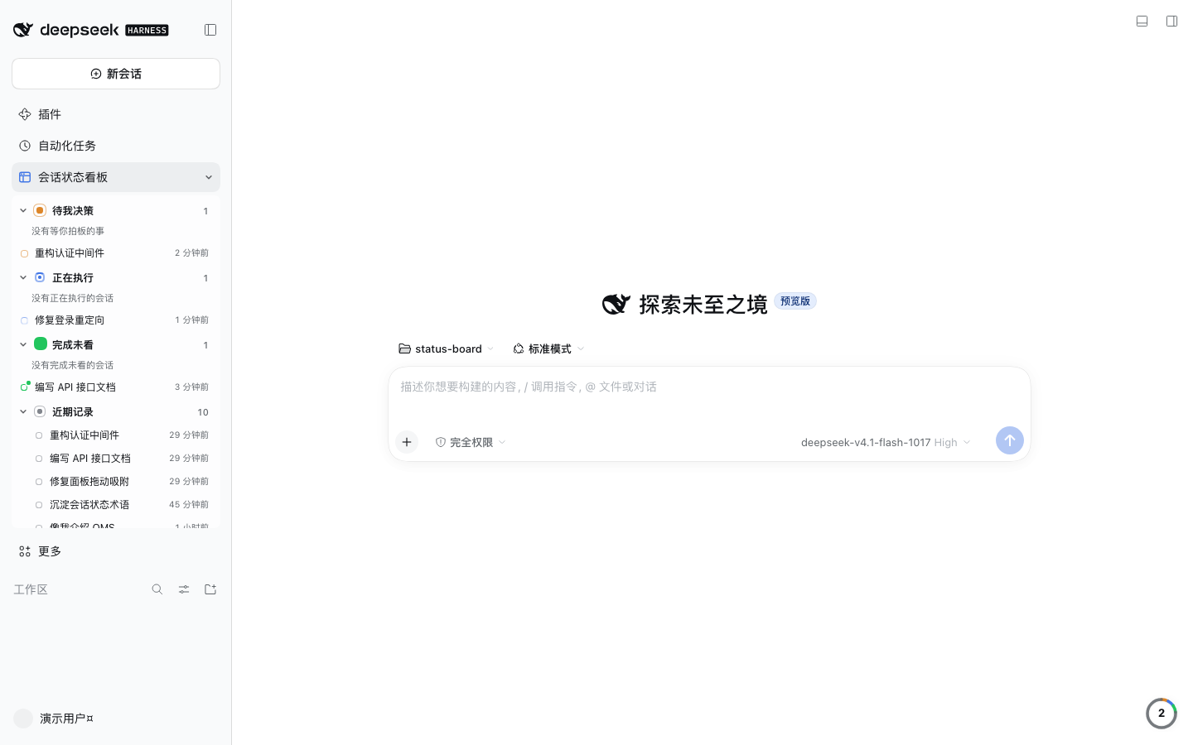
Task: Click the 完成未看 green status icon
Action: coord(40,344)
